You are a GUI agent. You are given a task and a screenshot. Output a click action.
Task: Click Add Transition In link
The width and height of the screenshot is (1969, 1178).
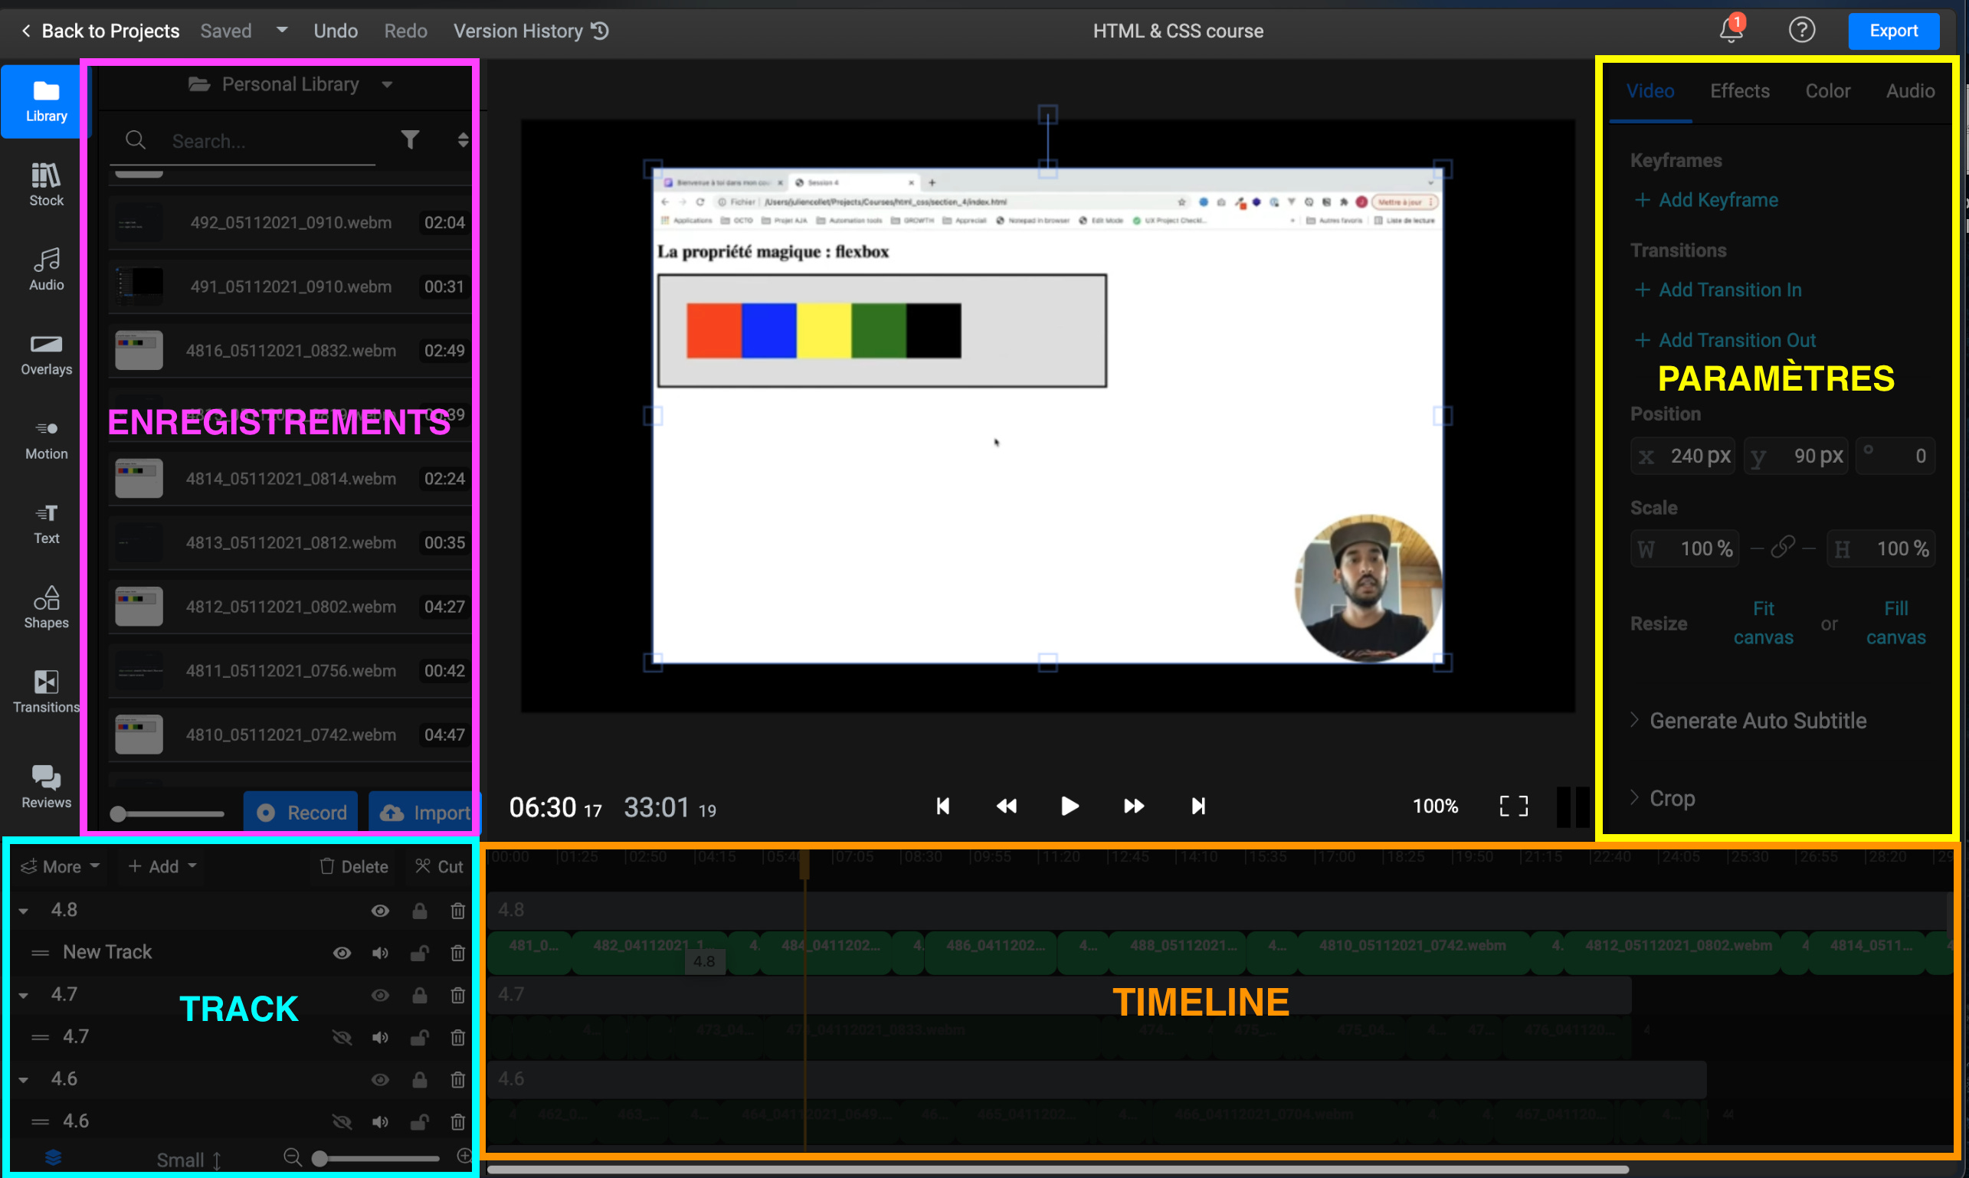pos(1729,290)
